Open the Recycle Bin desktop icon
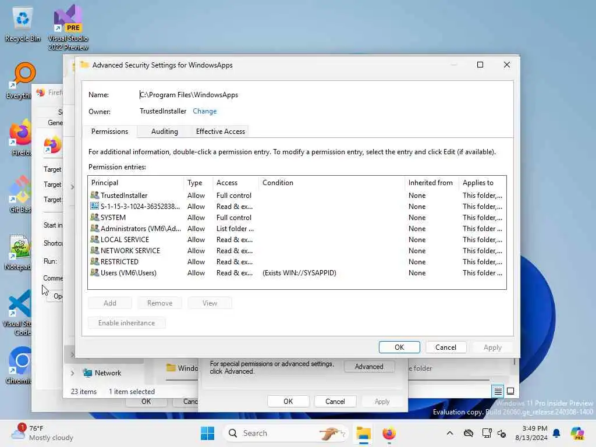 (x=23, y=24)
